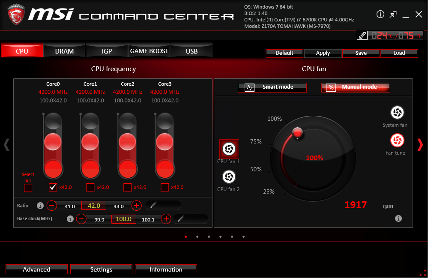Image resolution: width=428 pixels, height=278 pixels.
Task: Go to previous page with left arrow
Action: tap(6, 145)
